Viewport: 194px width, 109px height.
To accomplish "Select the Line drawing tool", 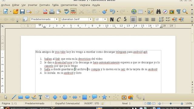I will [14, 97].
